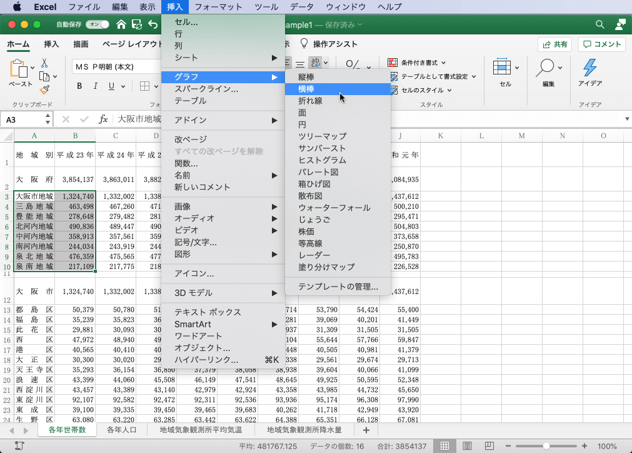Open the アドイン submenu
This screenshot has width=632, height=453.
click(x=223, y=120)
